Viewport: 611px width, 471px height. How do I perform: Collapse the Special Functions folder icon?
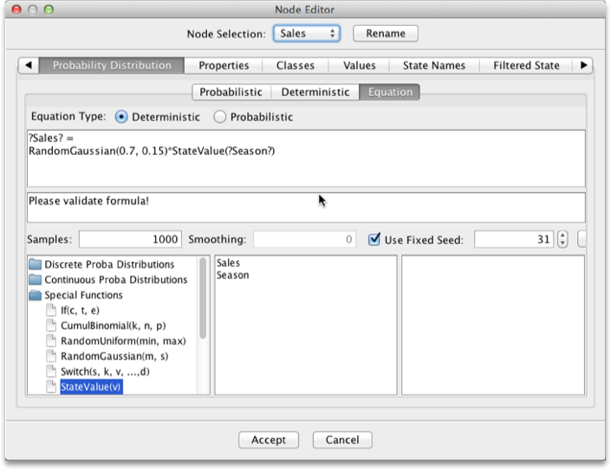[35, 295]
